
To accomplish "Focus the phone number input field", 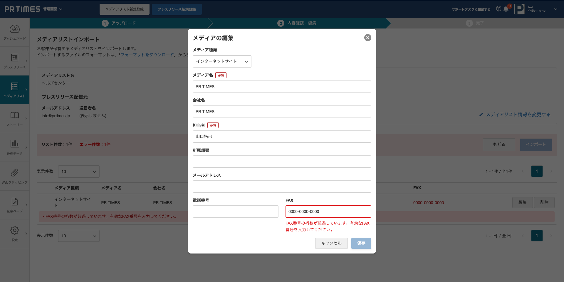I will [236, 211].
